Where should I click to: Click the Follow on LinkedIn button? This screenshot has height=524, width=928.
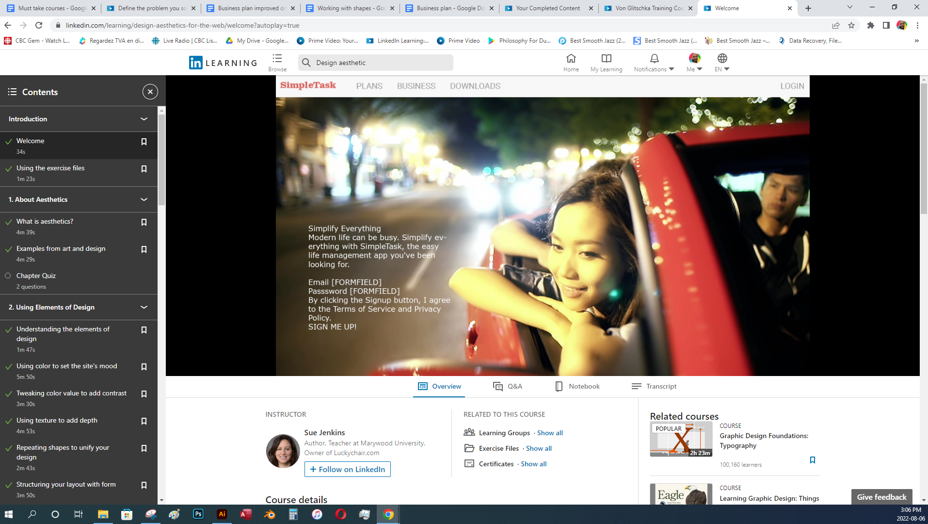348,469
